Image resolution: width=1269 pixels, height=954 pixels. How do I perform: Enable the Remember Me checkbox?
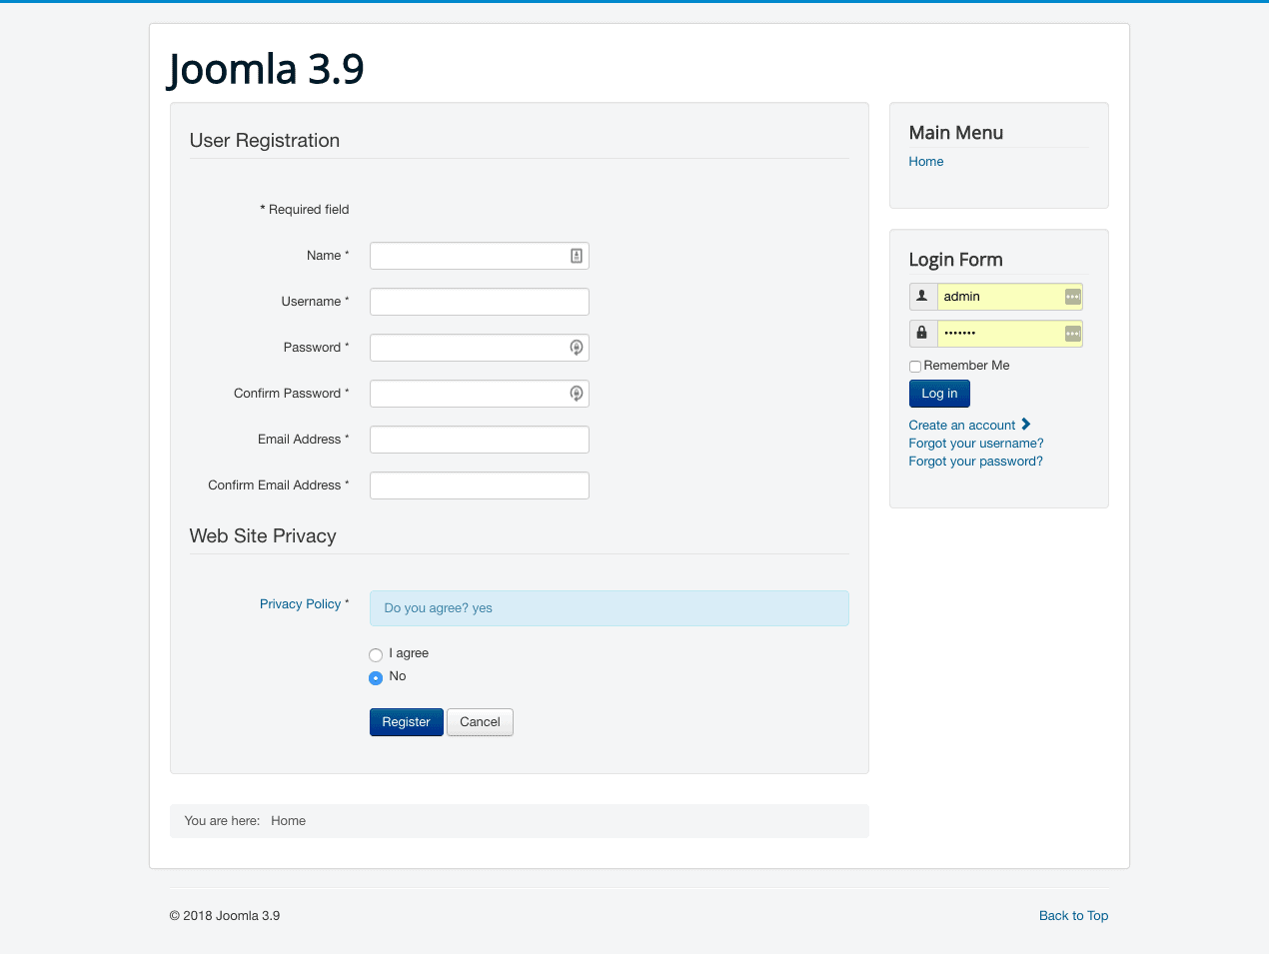point(915,367)
